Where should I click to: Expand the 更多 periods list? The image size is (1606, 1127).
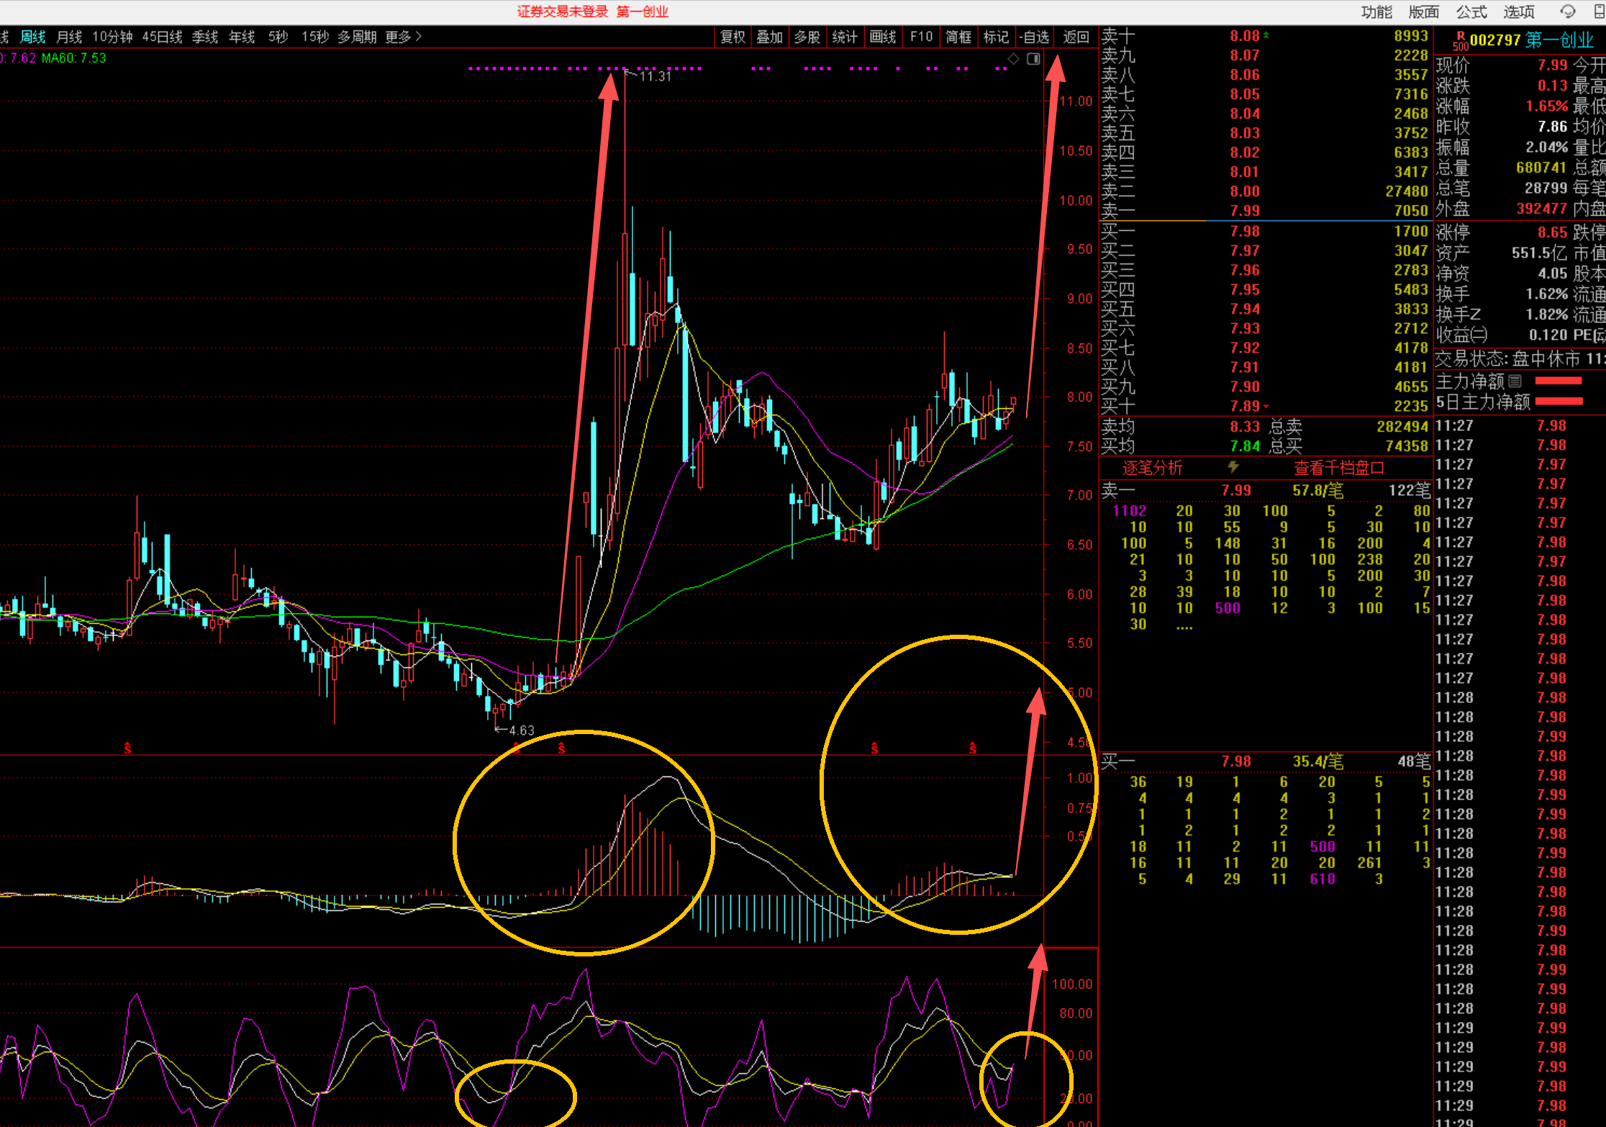pyautogui.click(x=403, y=37)
